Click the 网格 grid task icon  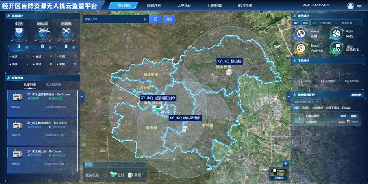point(336,34)
